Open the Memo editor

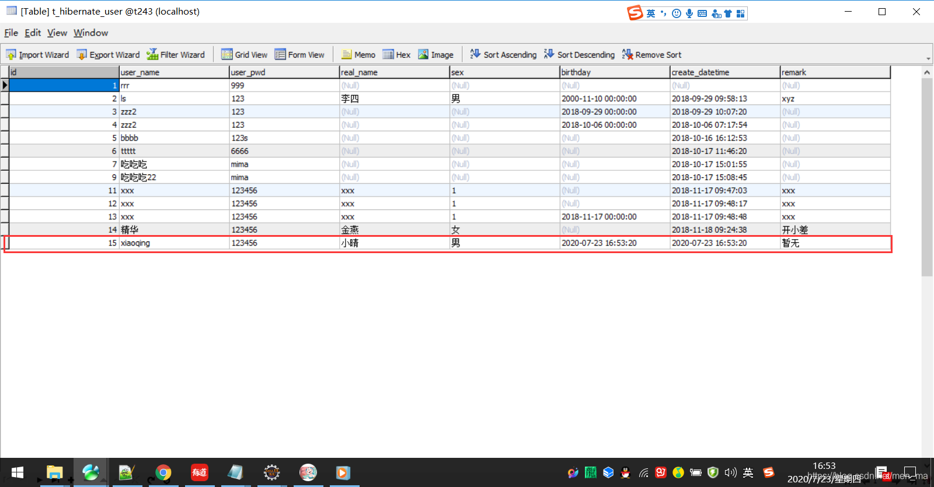click(x=358, y=55)
